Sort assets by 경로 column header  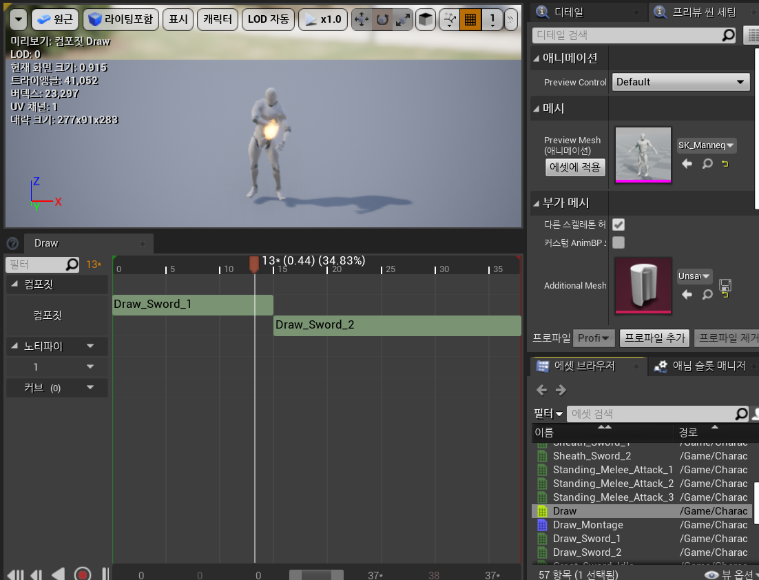coord(716,433)
